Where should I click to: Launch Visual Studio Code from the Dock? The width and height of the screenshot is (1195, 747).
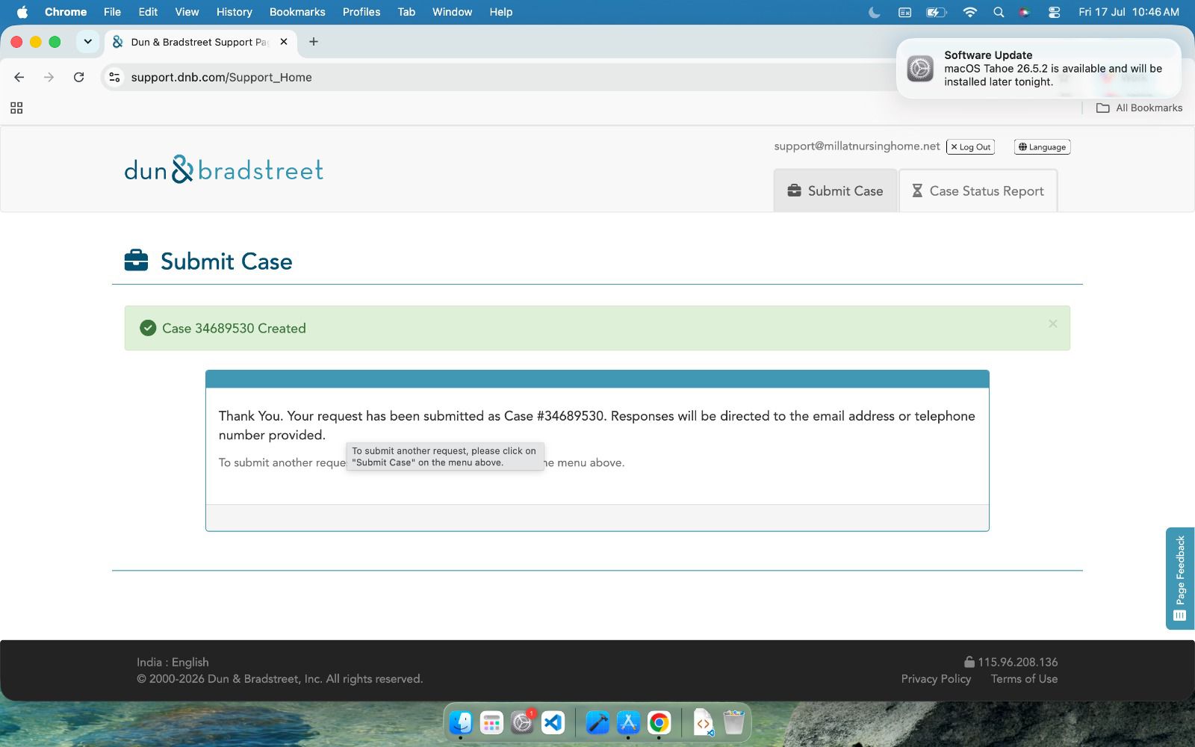click(x=553, y=722)
